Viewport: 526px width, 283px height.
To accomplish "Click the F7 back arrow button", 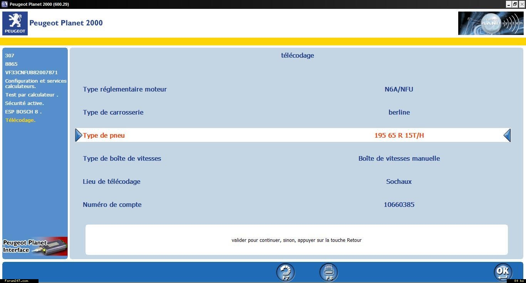I will tap(286, 272).
